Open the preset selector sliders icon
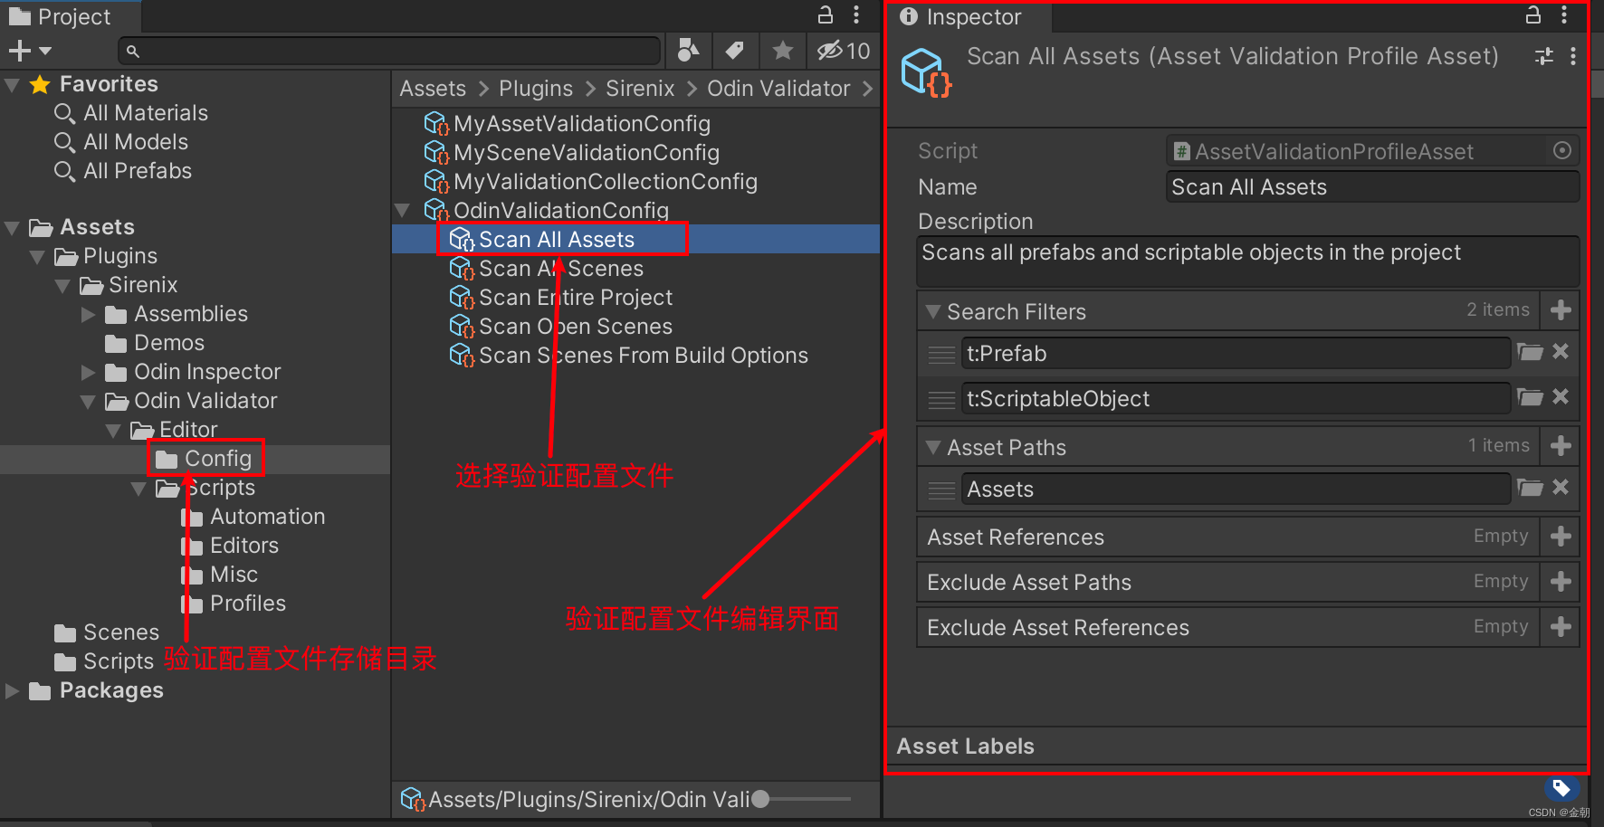 click(1544, 56)
